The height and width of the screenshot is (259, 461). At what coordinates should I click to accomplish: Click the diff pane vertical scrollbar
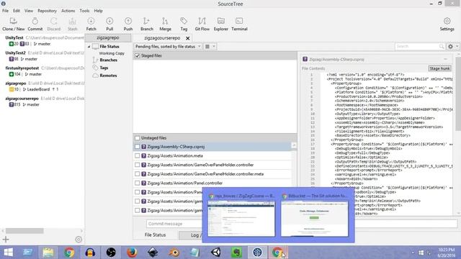[x=458, y=94]
